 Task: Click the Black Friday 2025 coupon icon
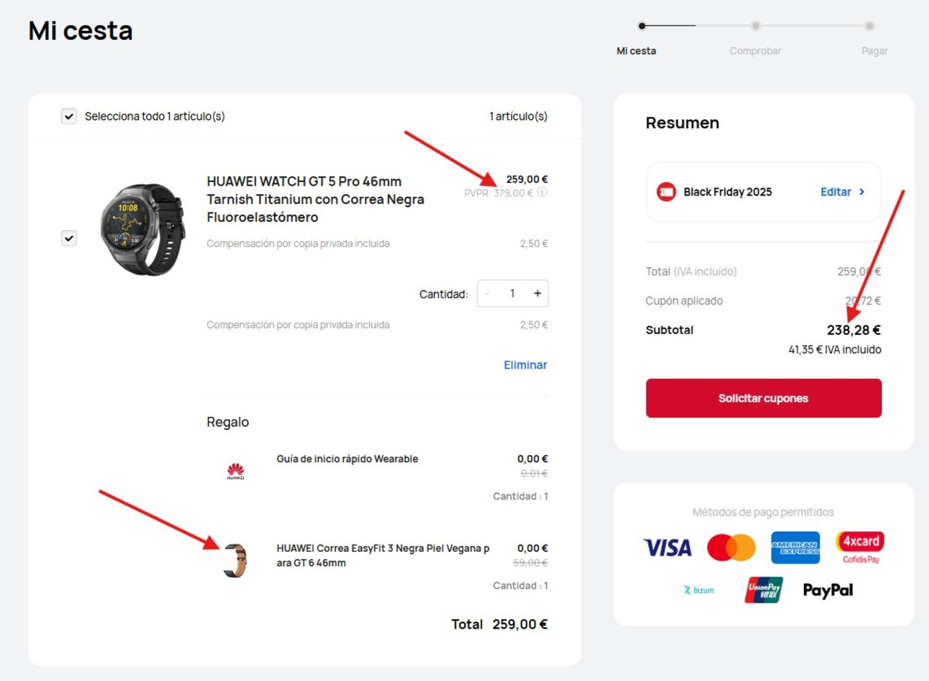pyautogui.click(x=664, y=192)
